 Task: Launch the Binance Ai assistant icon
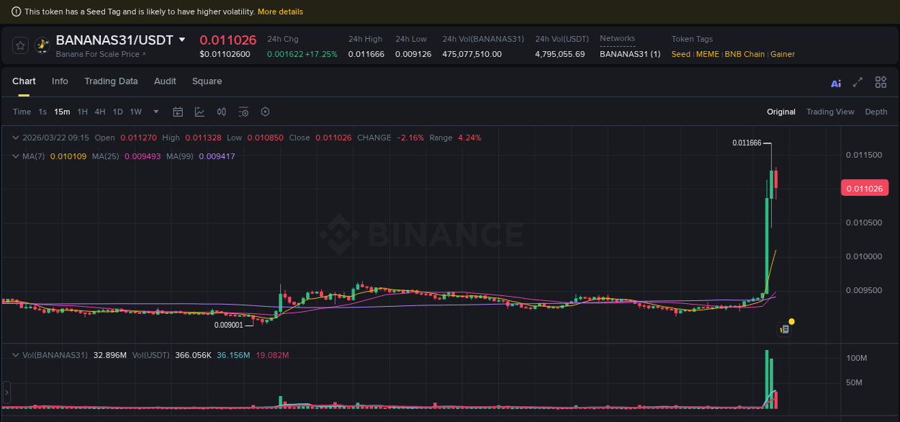click(835, 83)
